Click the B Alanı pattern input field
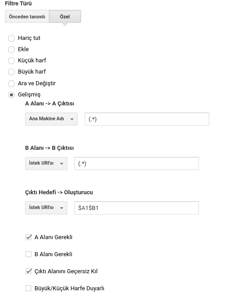This screenshot has height=297, width=234. [x=136, y=163]
